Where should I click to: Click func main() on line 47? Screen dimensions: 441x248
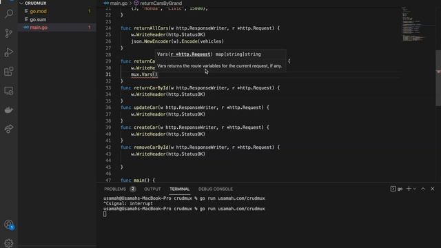[x=138, y=180]
